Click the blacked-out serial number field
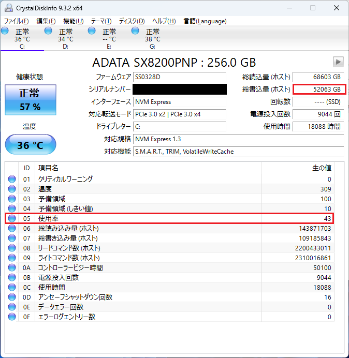 (x=180, y=90)
